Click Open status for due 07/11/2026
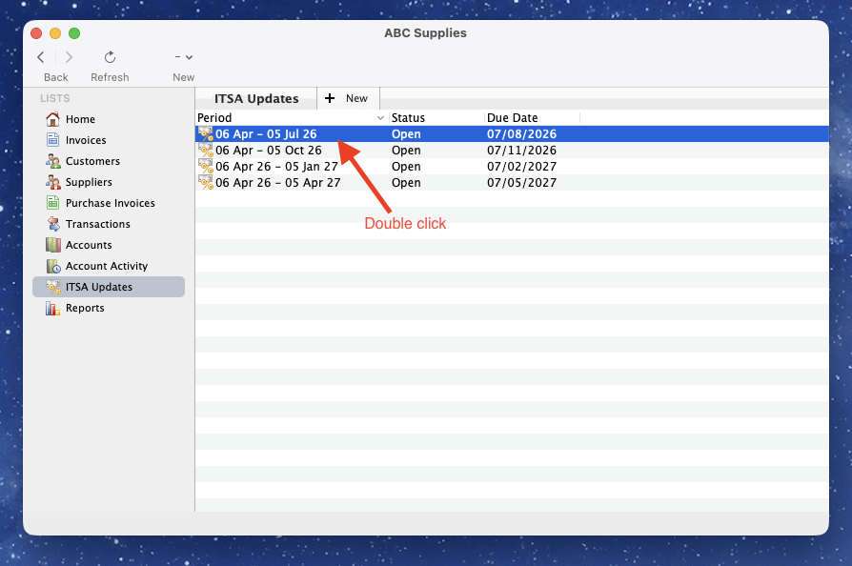The image size is (852, 566). tap(406, 151)
